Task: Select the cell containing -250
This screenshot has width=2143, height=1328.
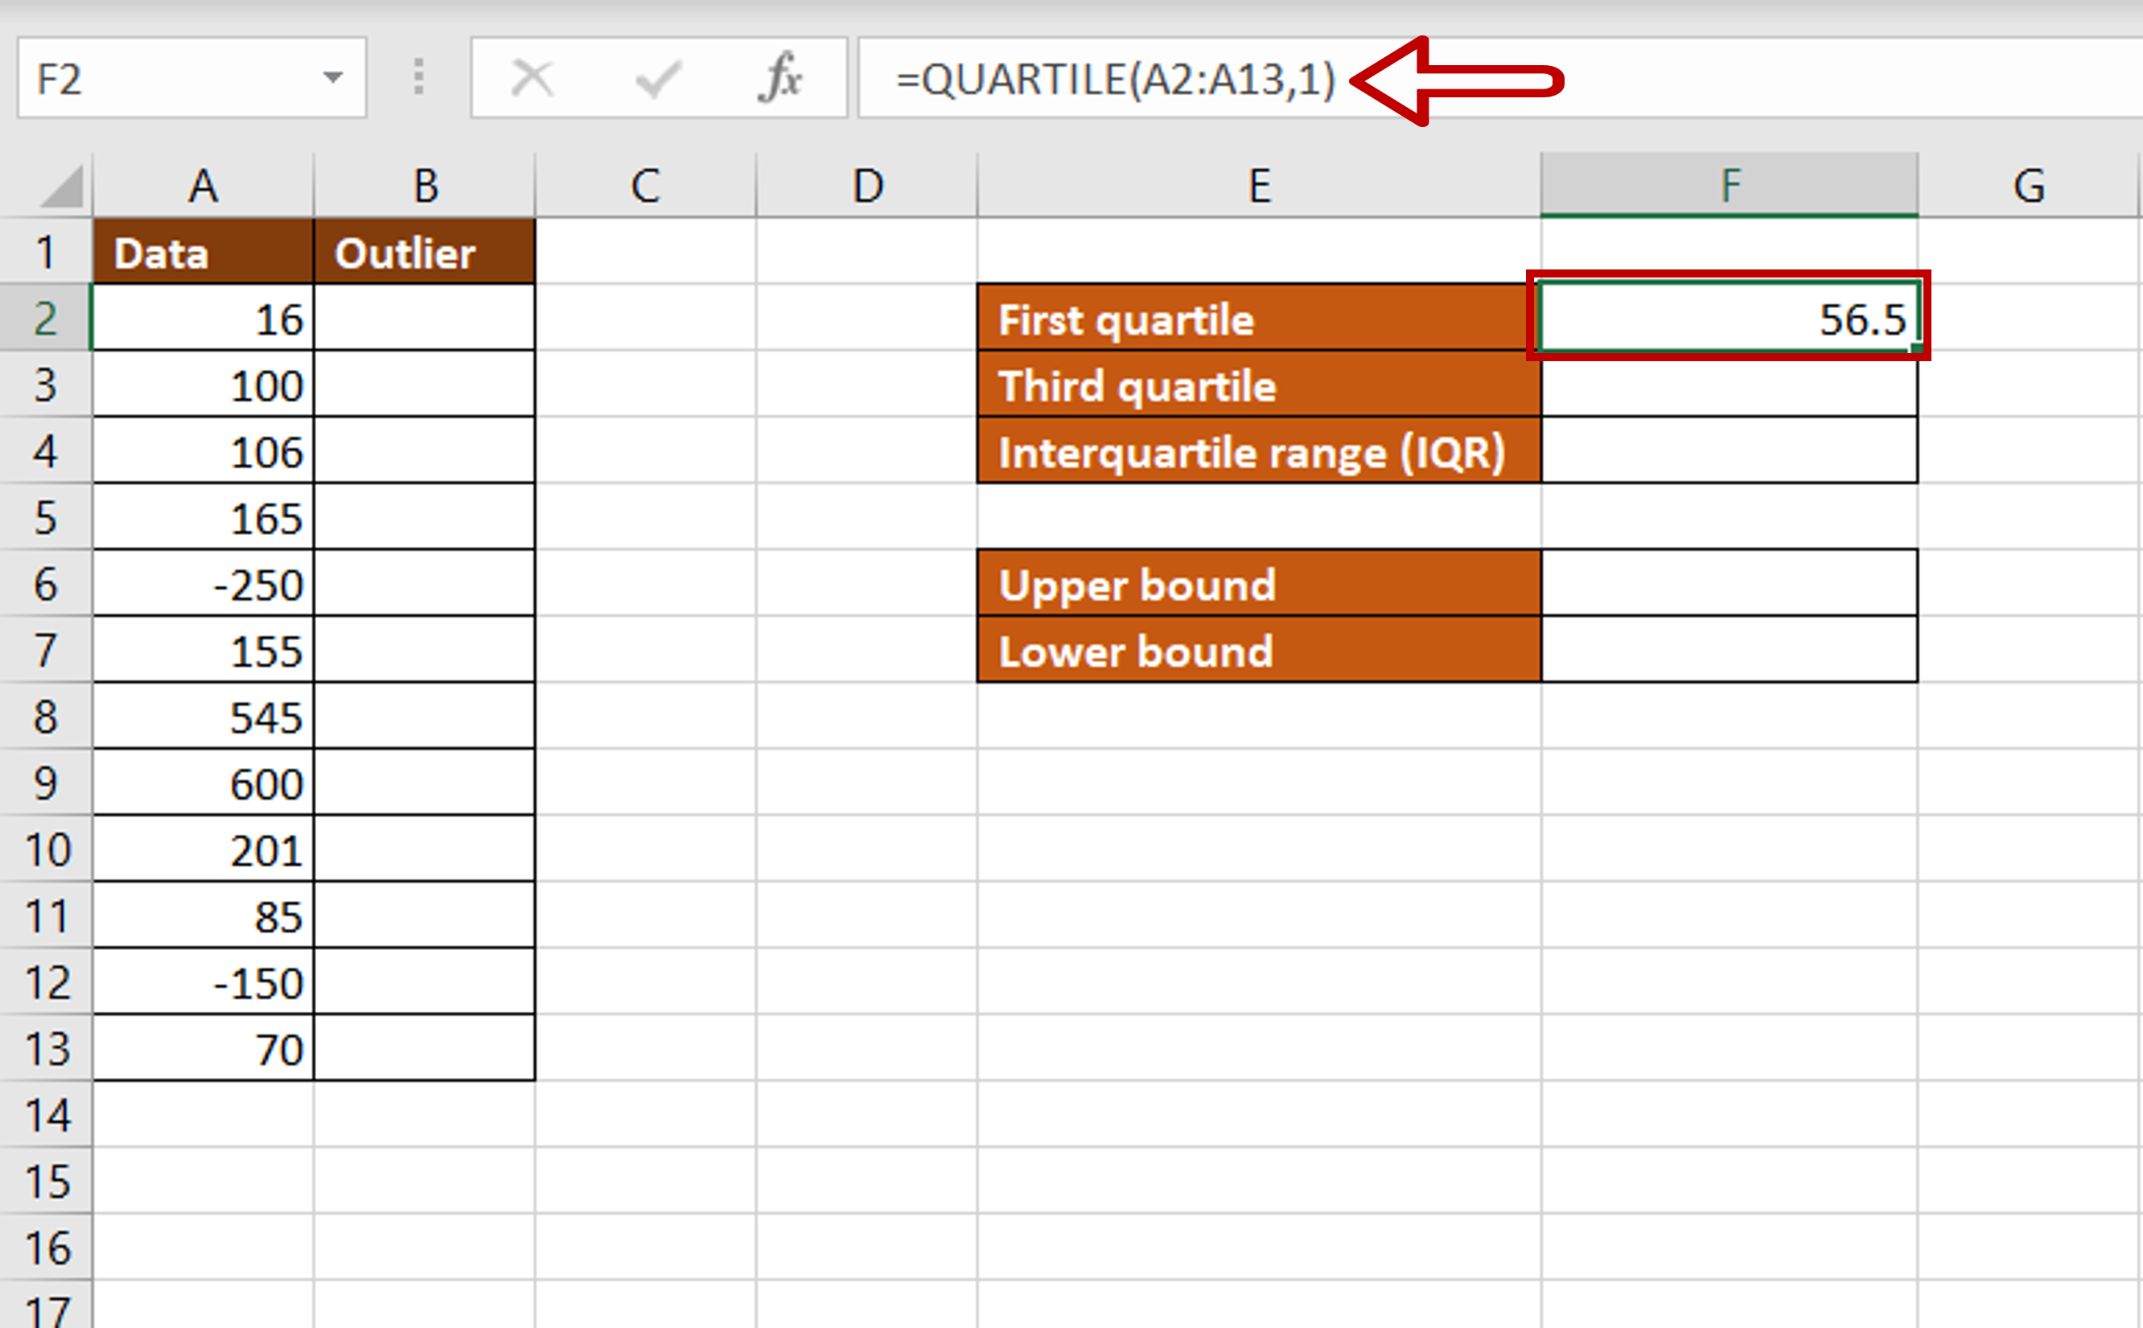Action: pyautogui.click(x=203, y=584)
